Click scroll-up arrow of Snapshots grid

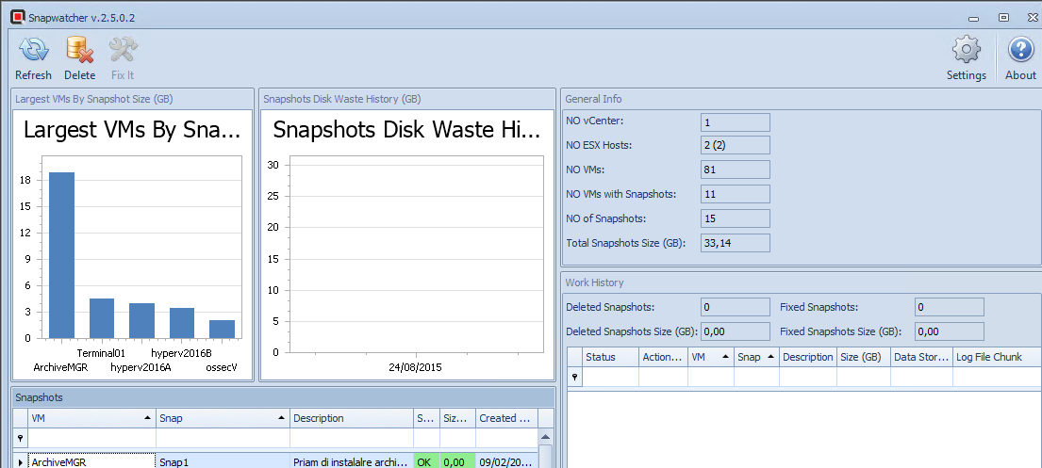tap(545, 438)
